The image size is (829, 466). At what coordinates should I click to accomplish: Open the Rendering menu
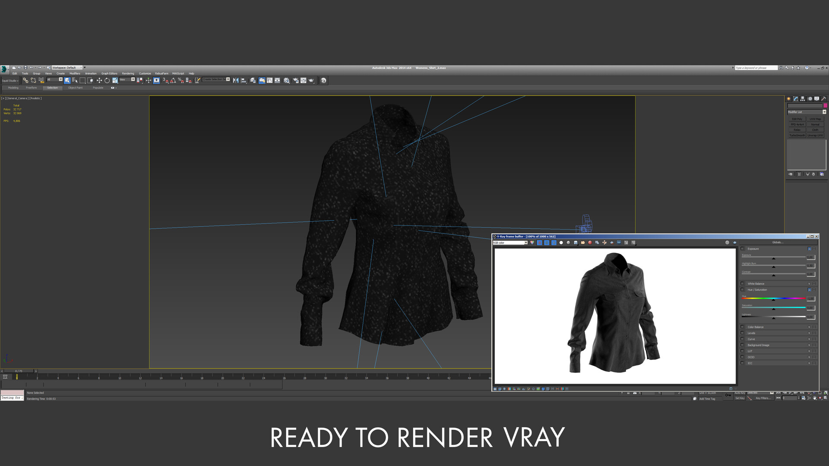click(128, 73)
